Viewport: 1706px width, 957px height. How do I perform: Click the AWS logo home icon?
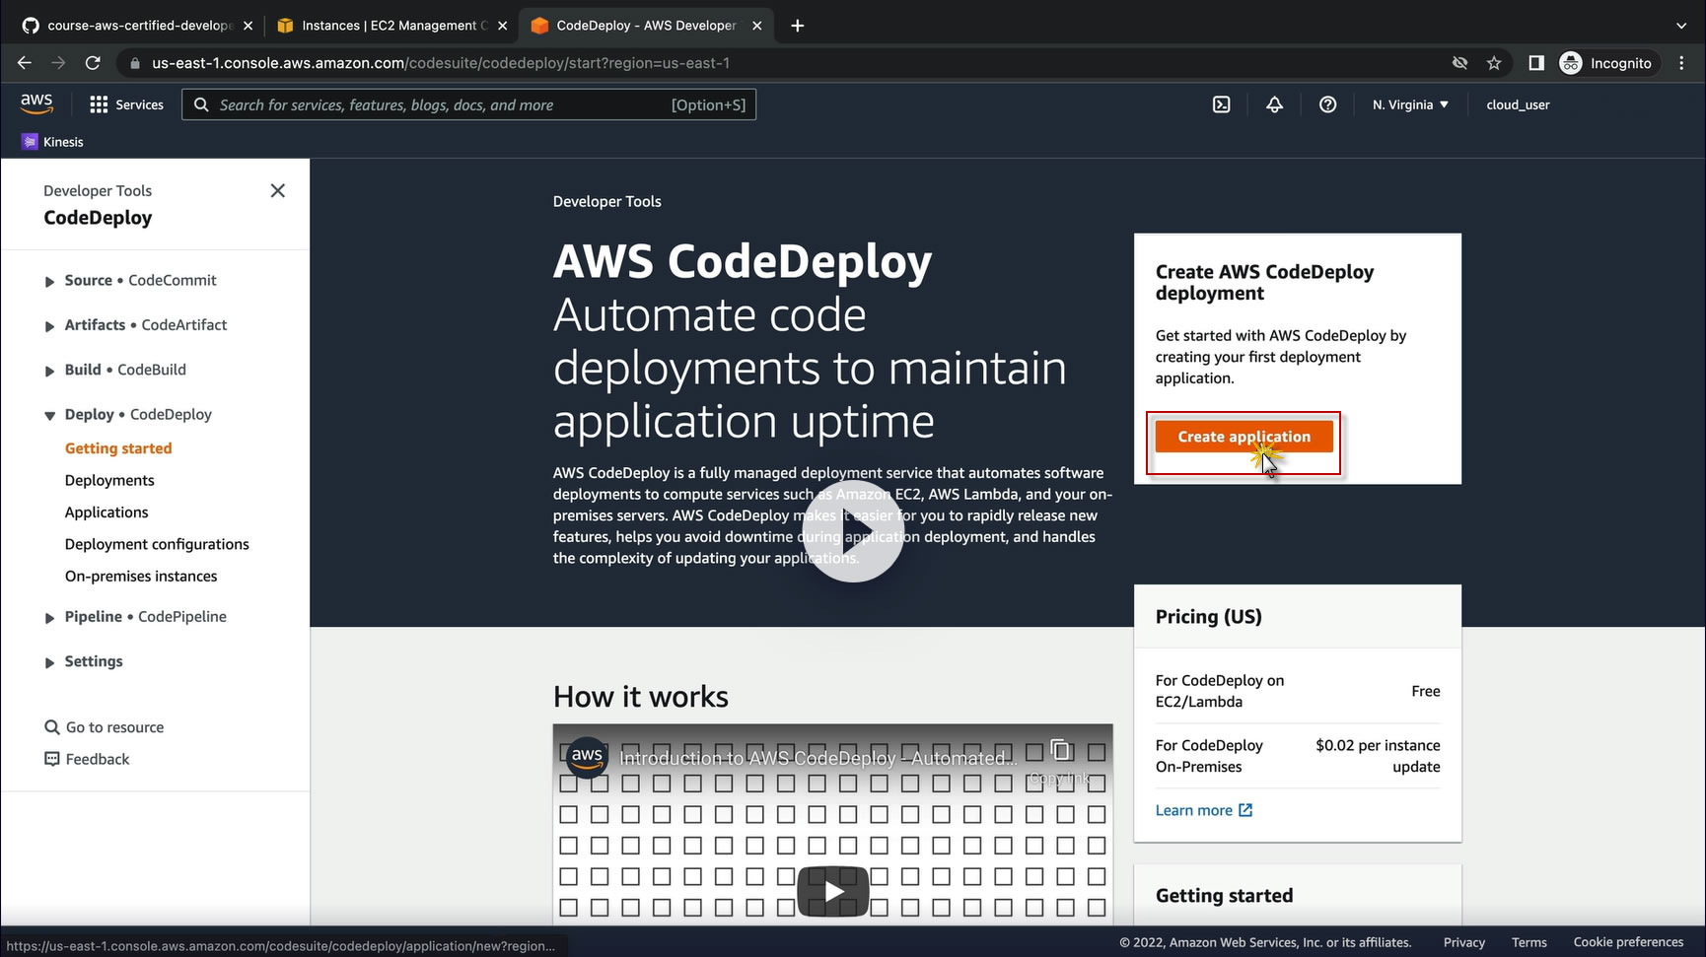36,103
